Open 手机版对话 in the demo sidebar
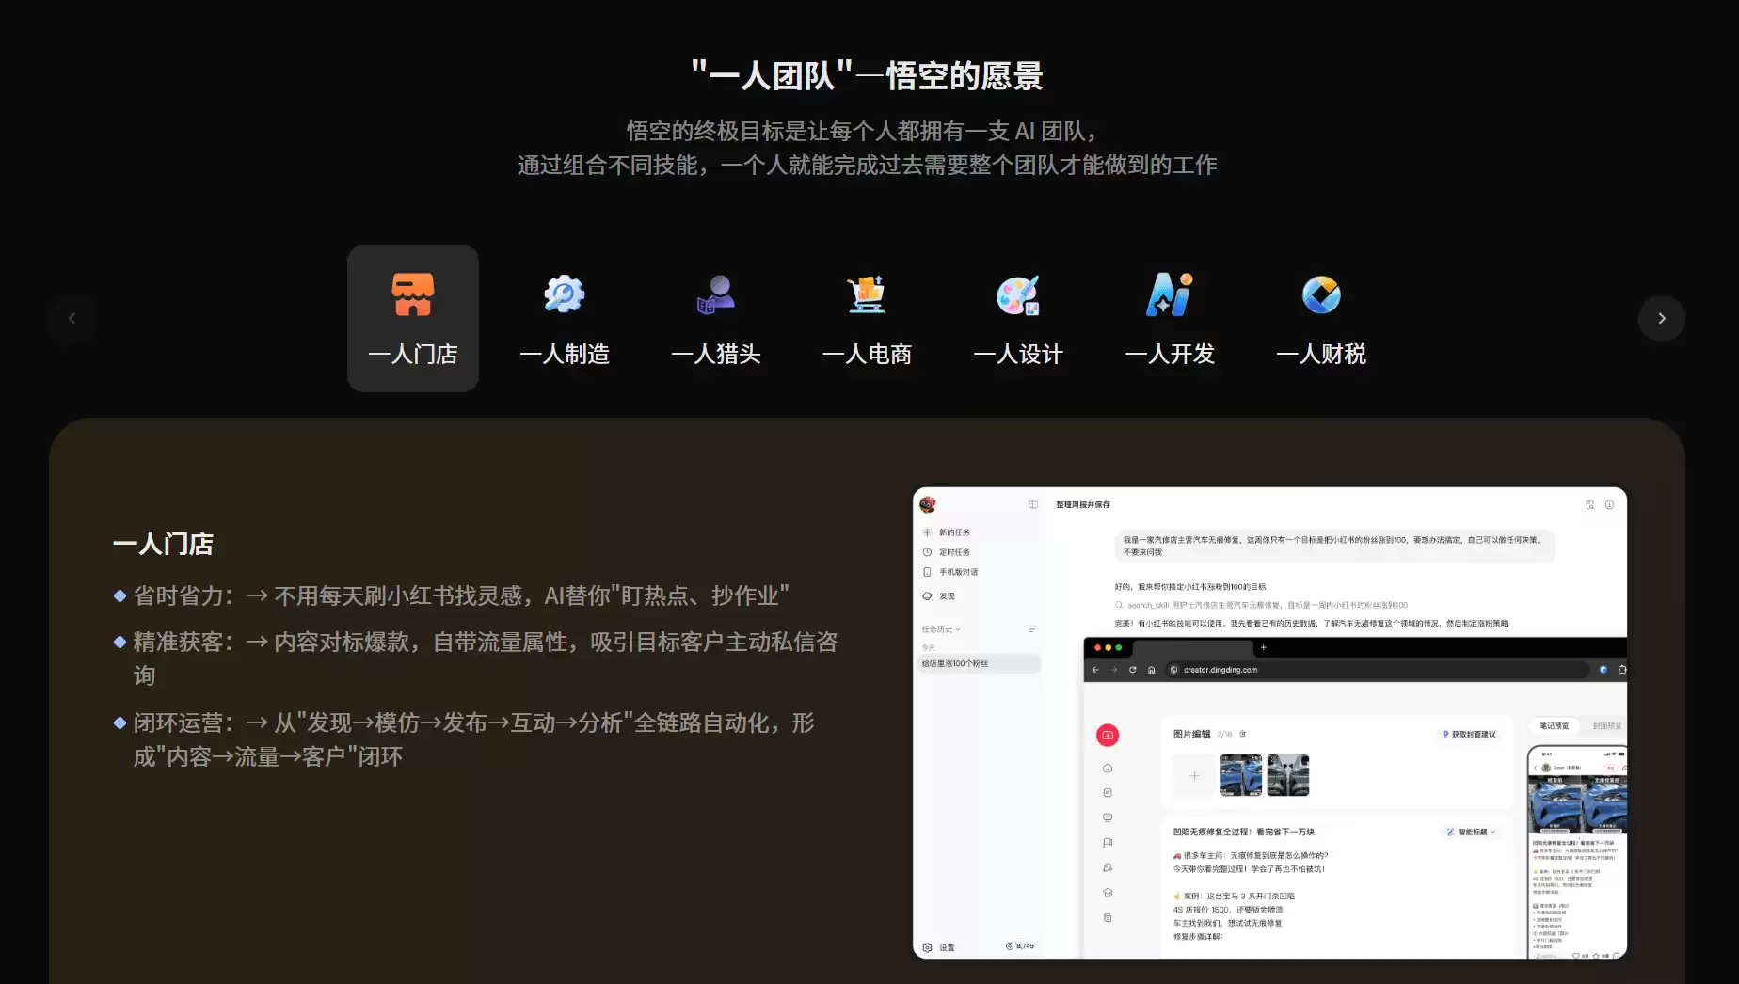The width and height of the screenshot is (1739, 984). (950, 572)
